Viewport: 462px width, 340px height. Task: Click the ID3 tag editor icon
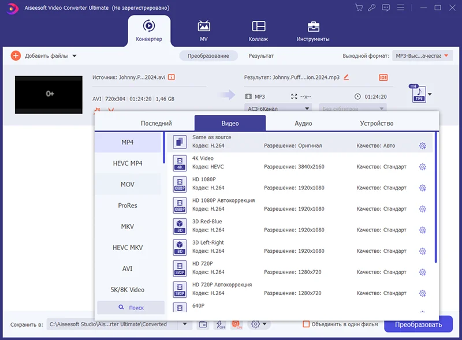tap(383, 77)
